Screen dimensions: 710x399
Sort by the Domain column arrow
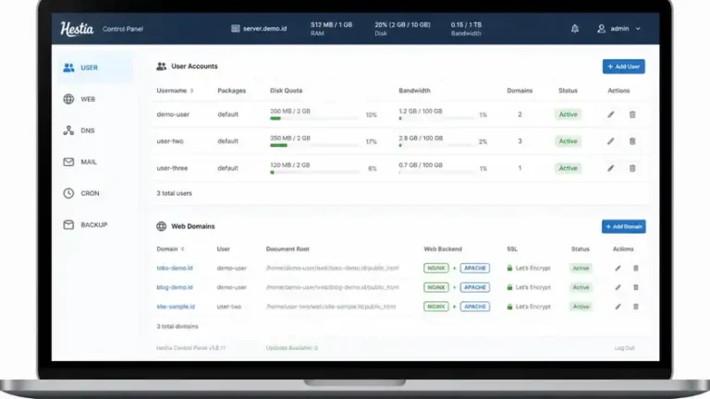[x=183, y=248]
